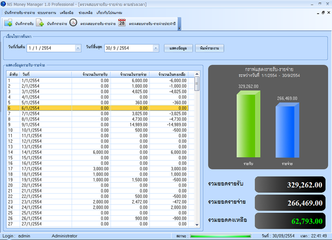Viewport: 332px width, 240px height.
Task: Select the row dated 19/1/2554
Action: (98, 180)
